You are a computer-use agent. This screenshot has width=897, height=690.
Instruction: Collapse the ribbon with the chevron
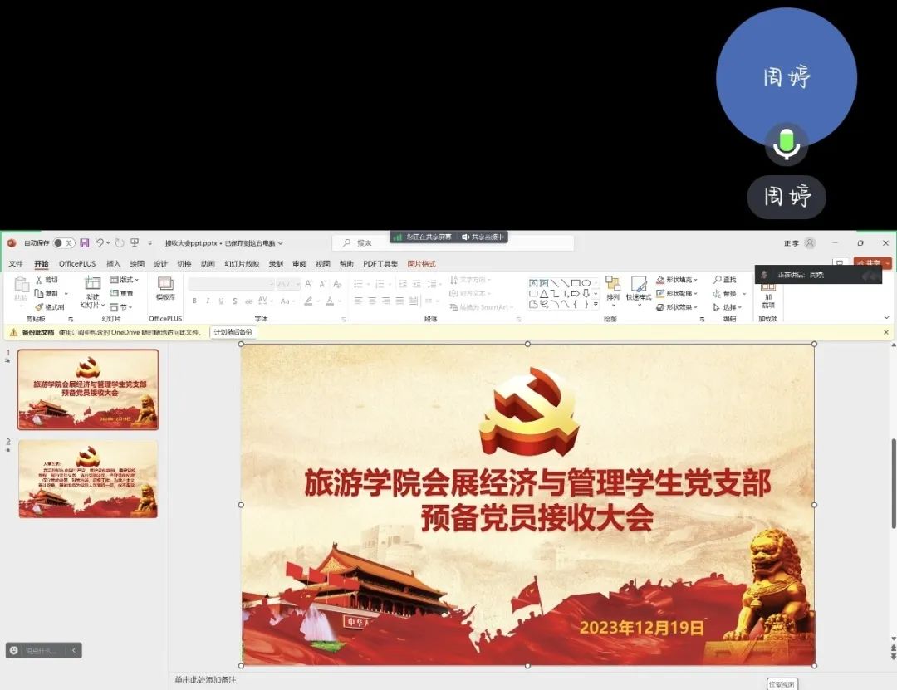[x=886, y=318]
